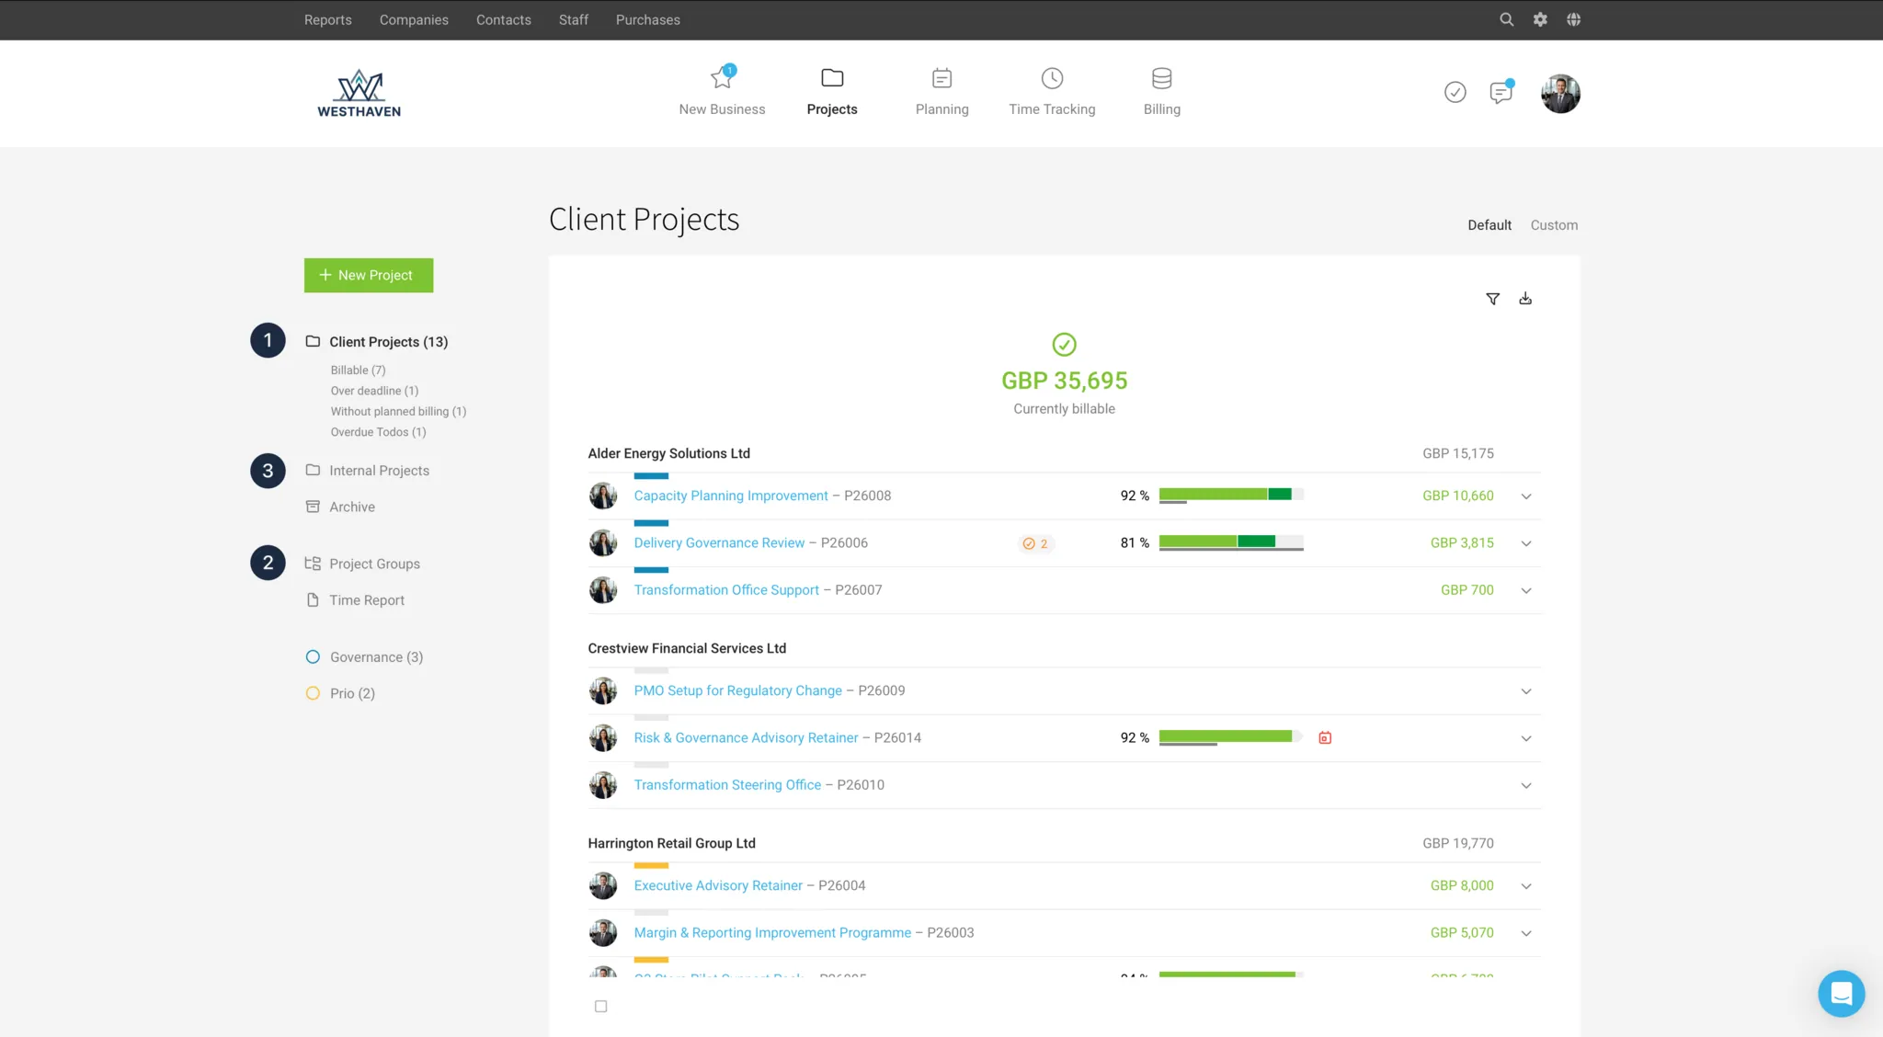Open the Intercom chat bubble
Image resolution: width=1883 pixels, height=1037 pixels.
[1841, 993]
